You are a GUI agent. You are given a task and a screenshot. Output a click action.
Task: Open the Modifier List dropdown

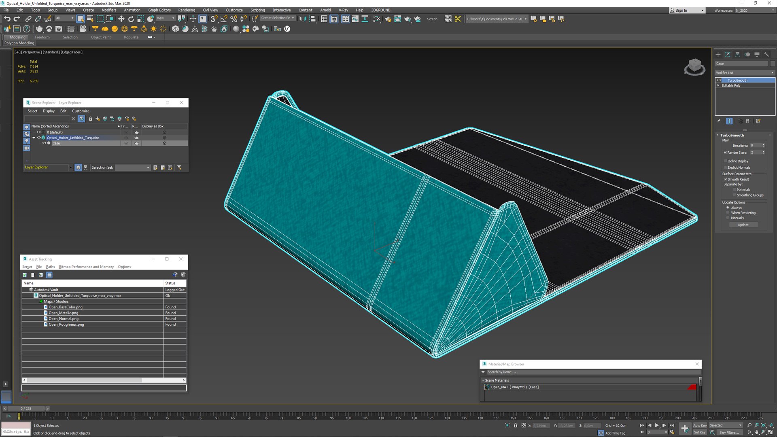(745, 73)
